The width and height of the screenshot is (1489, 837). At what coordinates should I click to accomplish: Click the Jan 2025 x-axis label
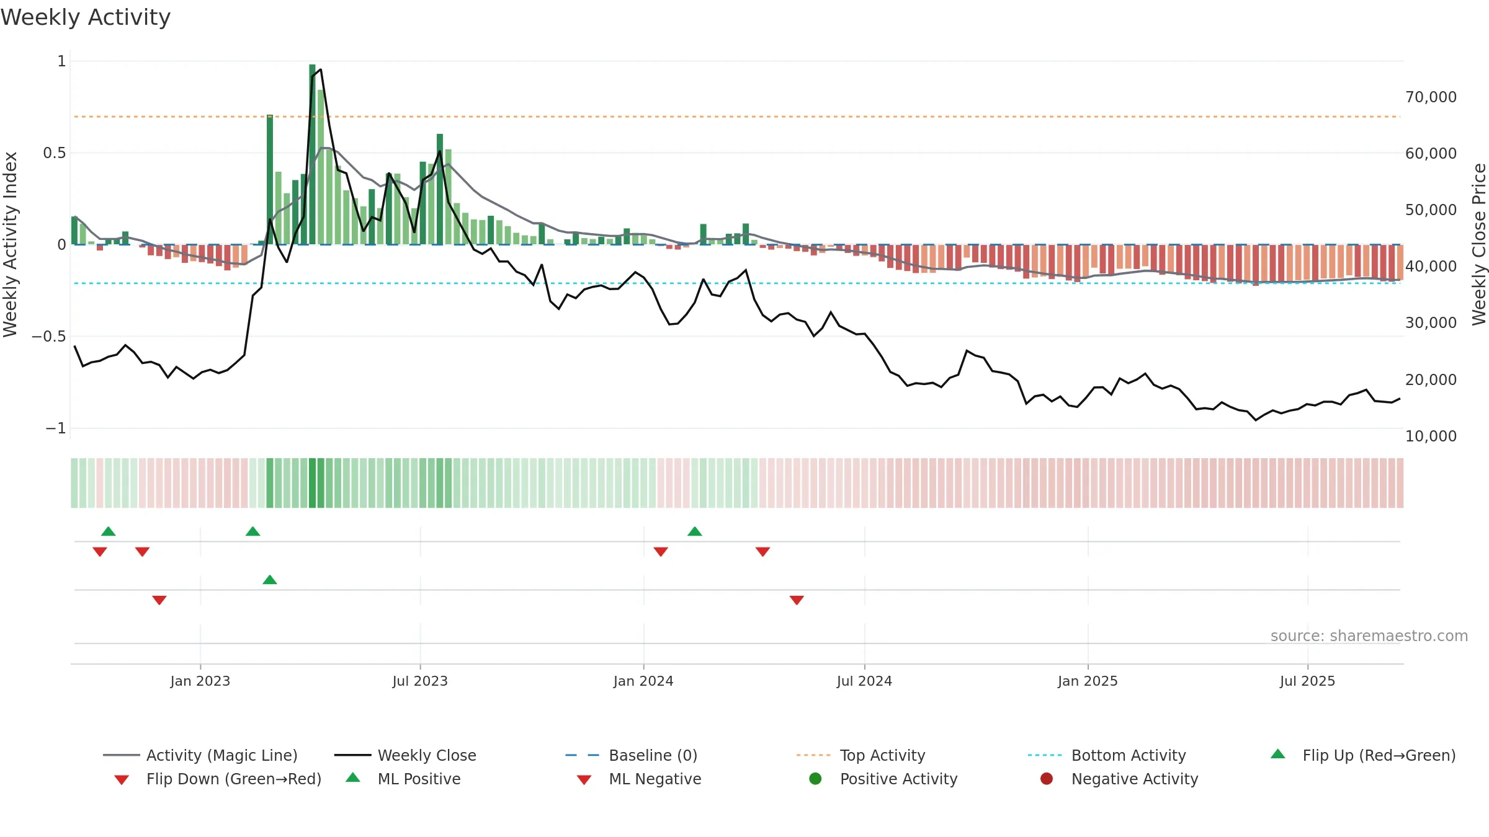click(x=1088, y=681)
